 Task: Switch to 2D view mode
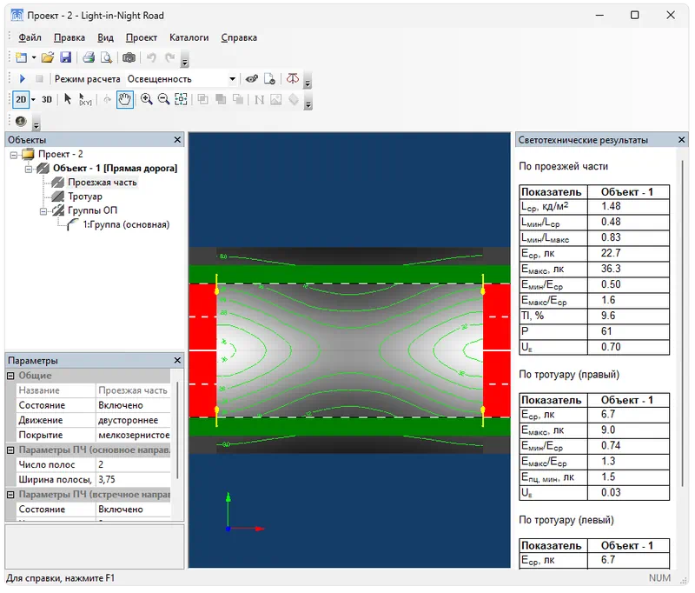point(21,99)
